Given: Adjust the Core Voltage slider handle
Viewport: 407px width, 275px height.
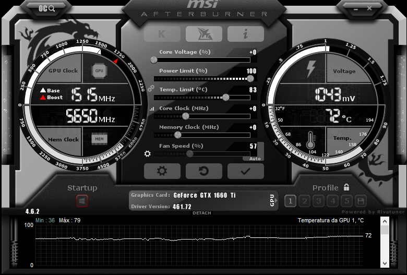Looking at the screenshot, I should click(x=154, y=60).
